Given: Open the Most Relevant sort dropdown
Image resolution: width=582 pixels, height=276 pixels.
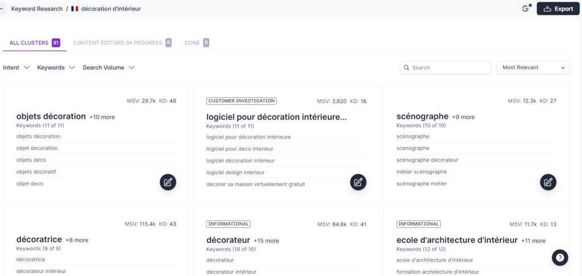Looking at the screenshot, I should click(533, 68).
